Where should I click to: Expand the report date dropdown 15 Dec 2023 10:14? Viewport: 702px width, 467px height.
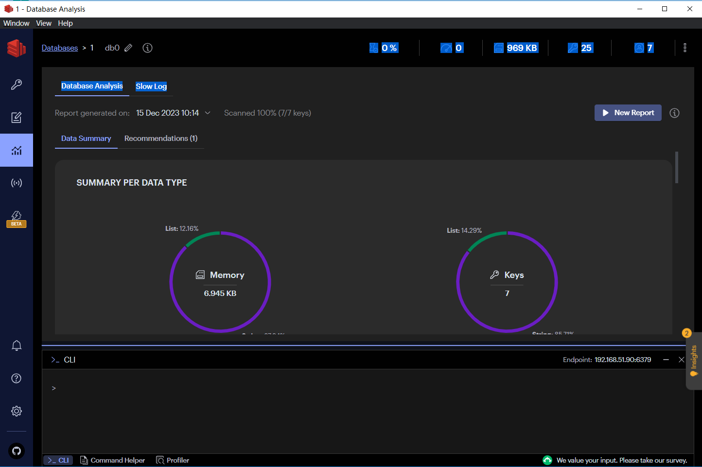point(173,113)
